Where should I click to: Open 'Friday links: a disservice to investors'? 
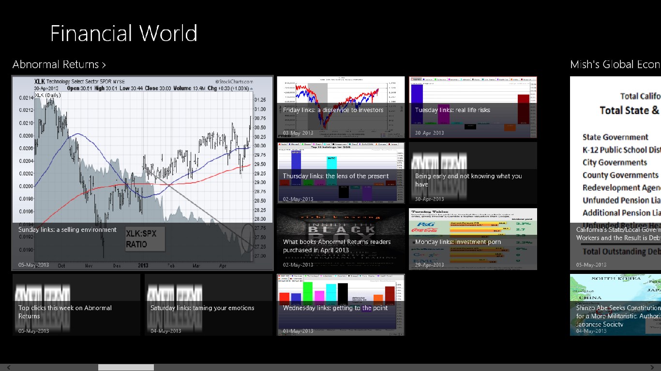pos(341,107)
